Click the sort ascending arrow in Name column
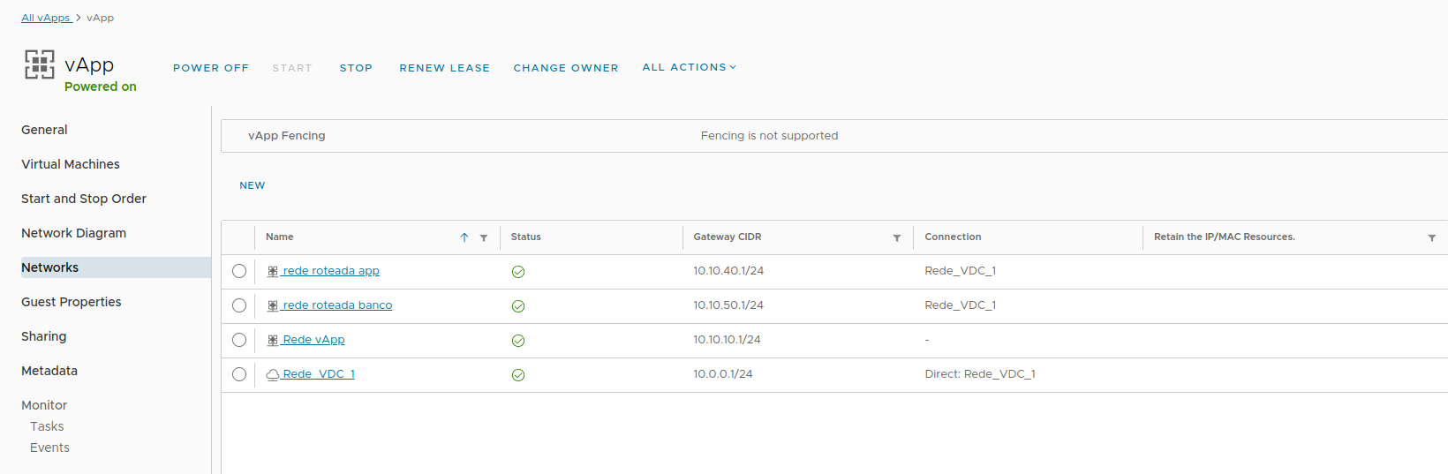The image size is (1448, 474). pos(464,237)
